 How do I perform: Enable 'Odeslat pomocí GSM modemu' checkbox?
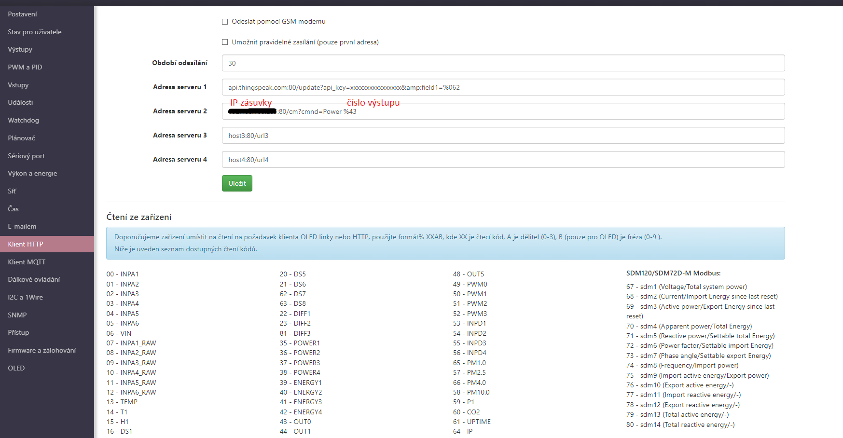pos(225,22)
